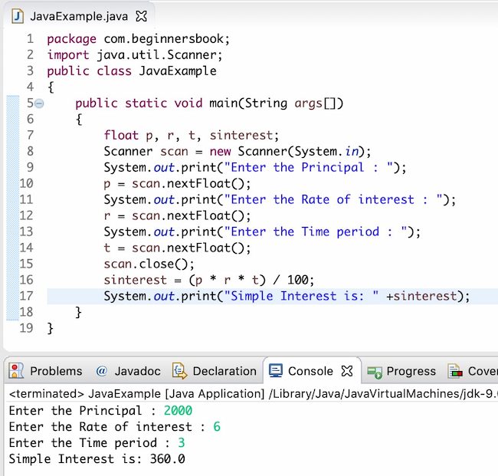Close the JavaExample.java editor tab
Viewport: 498px width, 476px height.
pos(141,15)
